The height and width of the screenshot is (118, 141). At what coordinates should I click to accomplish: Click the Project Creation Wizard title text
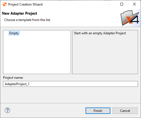pyautogui.click(x=25, y=4)
